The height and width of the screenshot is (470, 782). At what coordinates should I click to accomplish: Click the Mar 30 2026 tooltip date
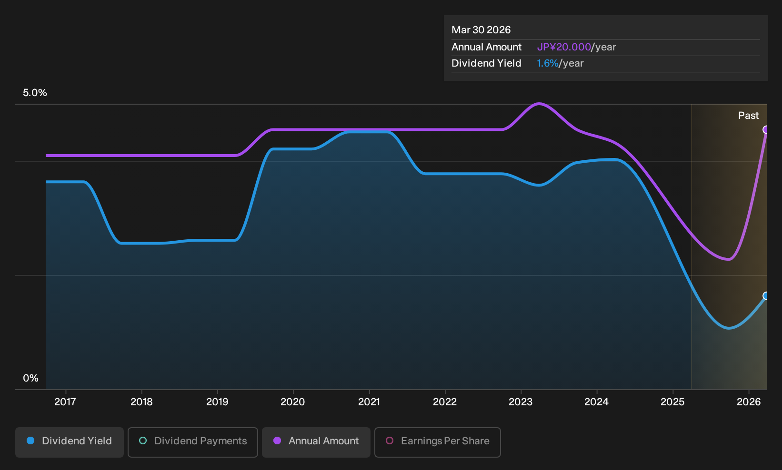click(x=481, y=30)
